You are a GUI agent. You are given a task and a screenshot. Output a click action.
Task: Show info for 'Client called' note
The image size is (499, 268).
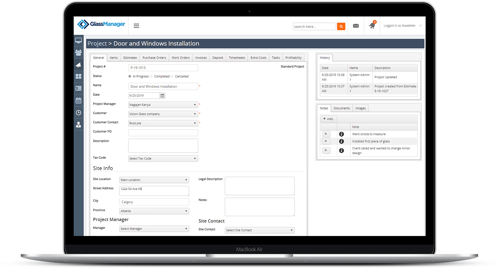[341, 151]
